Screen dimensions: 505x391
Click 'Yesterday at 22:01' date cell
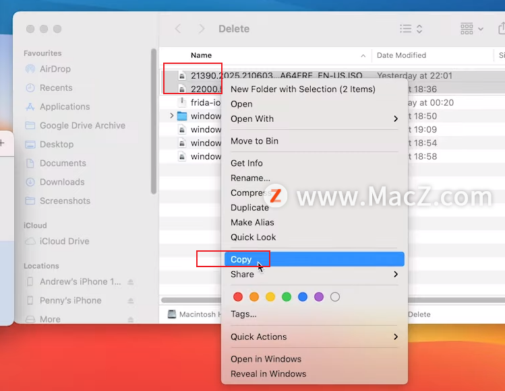pos(415,75)
